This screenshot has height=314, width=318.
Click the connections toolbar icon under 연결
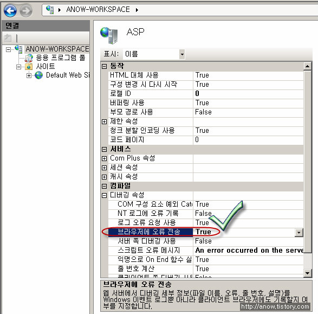click(8, 38)
